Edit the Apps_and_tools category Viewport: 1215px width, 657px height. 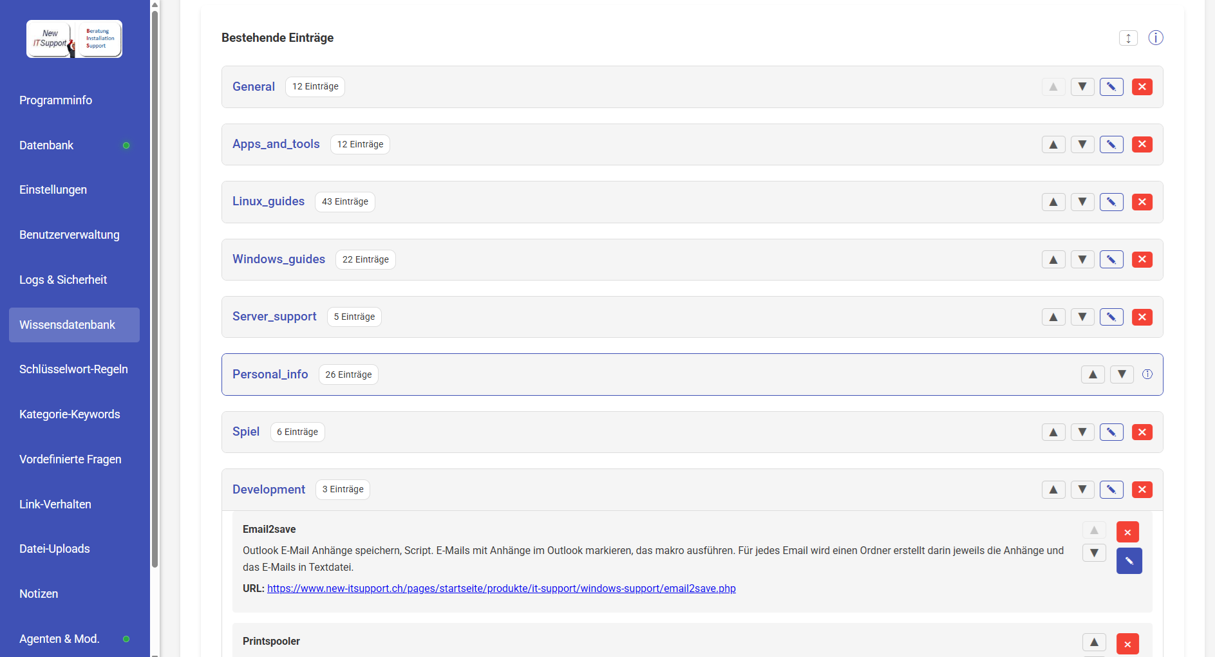coord(1111,145)
